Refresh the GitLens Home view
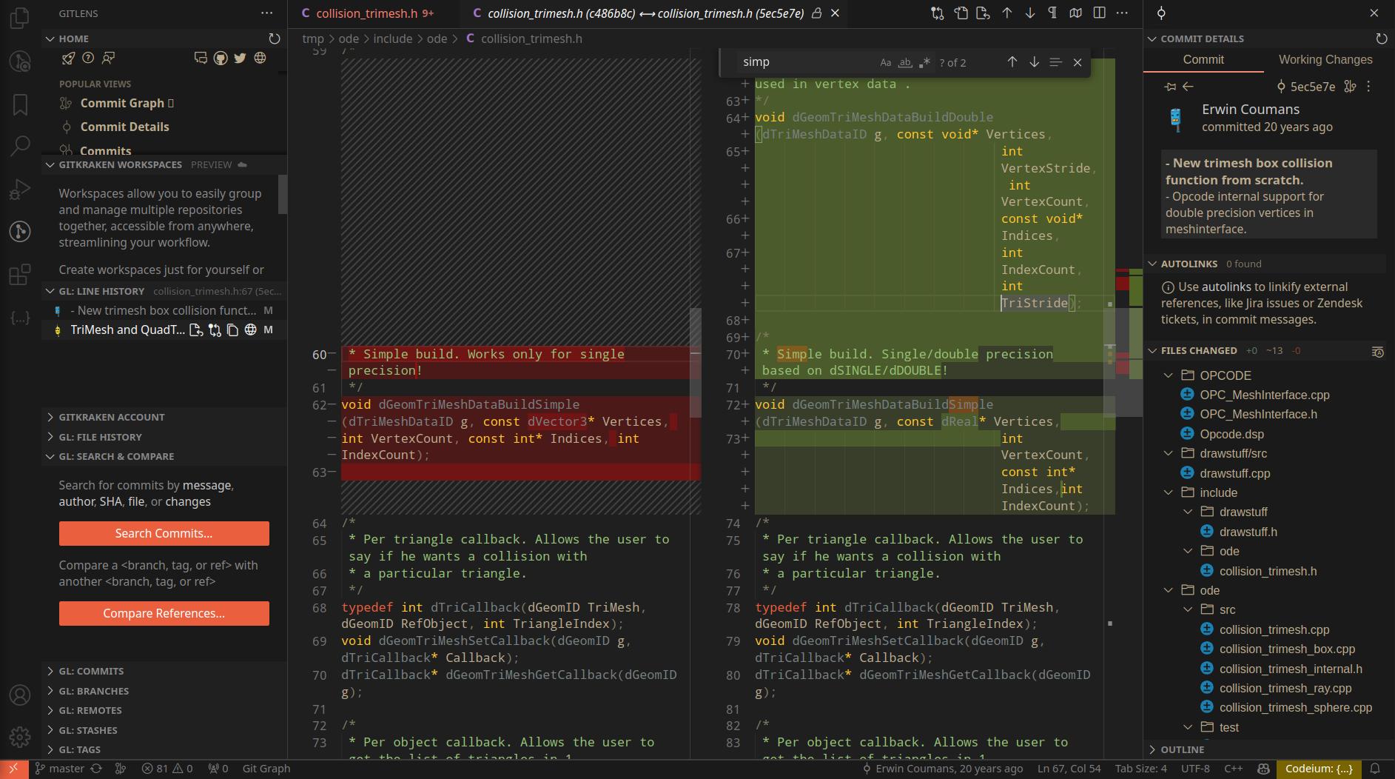 click(x=274, y=39)
